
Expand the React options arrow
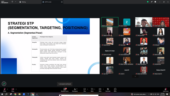click(95, 89)
